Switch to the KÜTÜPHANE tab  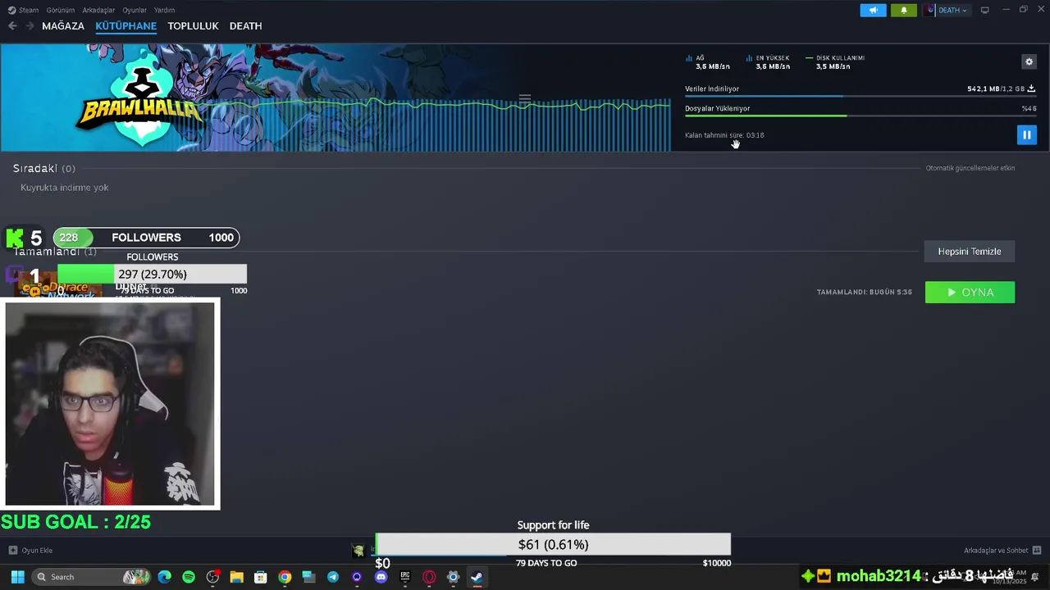(126, 26)
